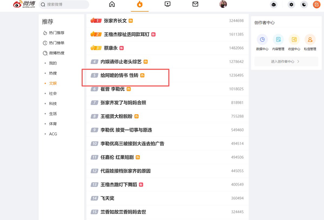Select the 社会 category

point(53,94)
